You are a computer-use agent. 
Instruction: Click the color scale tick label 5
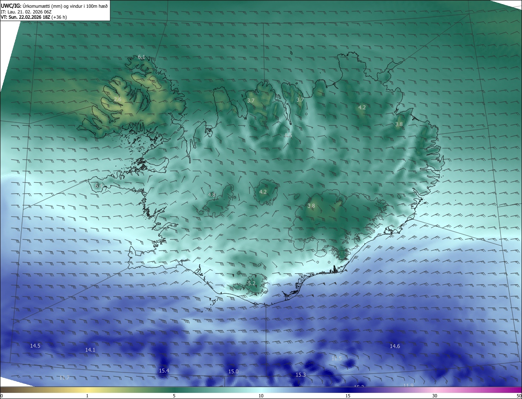pyautogui.click(x=174, y=396)
